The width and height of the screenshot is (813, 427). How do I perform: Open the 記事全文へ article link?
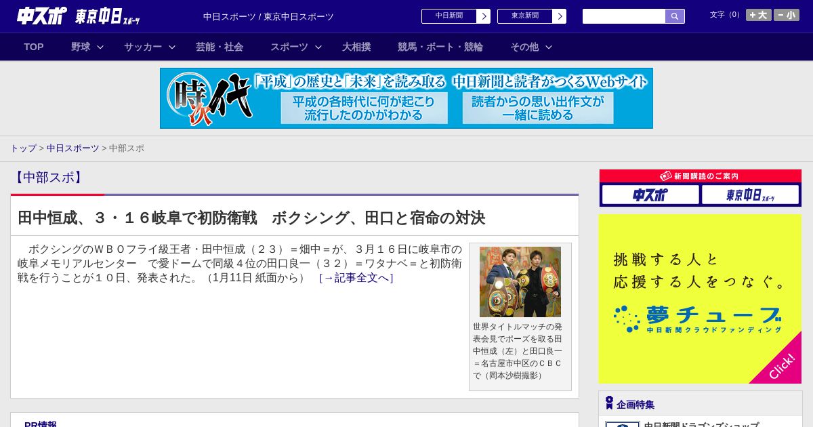[356, 278]
